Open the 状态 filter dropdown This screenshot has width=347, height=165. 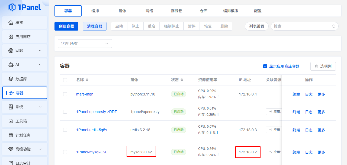[85, 44]
